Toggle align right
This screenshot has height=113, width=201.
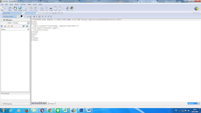pos(48,17)
